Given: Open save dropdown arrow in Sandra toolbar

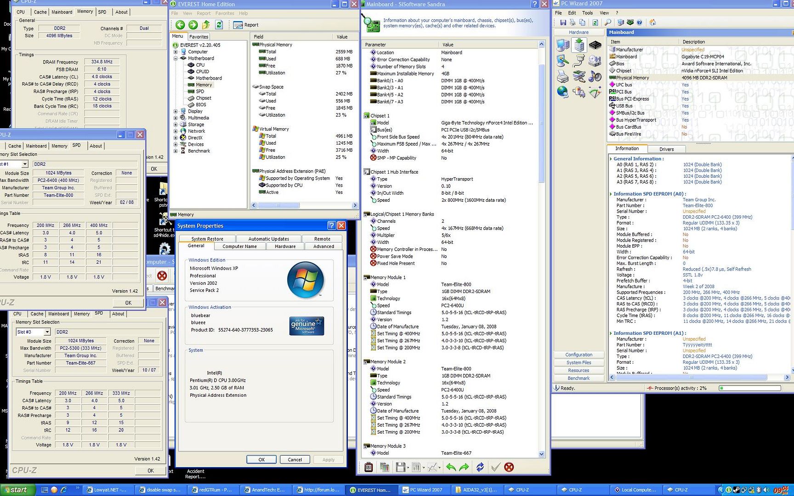Looking at the screenshot, I should 408,468.
